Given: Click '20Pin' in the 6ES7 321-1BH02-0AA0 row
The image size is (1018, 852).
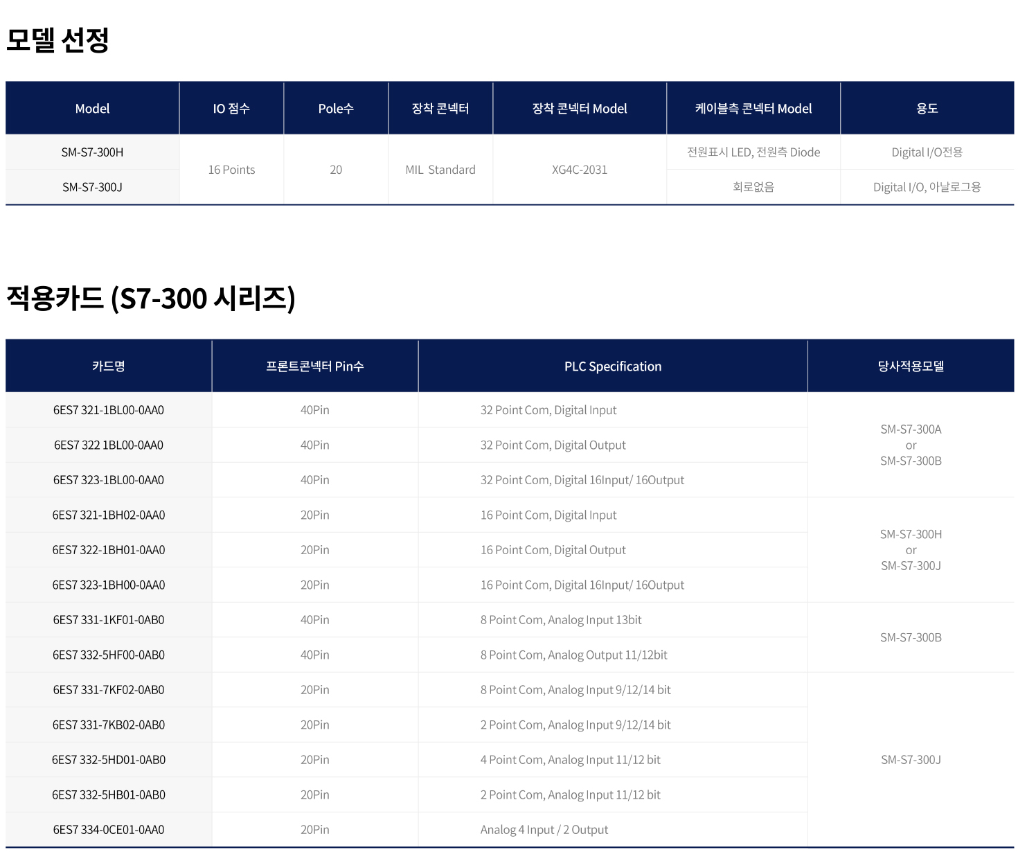Looking at the screenshot, I should pyautogui.click(x=315, y=515).
